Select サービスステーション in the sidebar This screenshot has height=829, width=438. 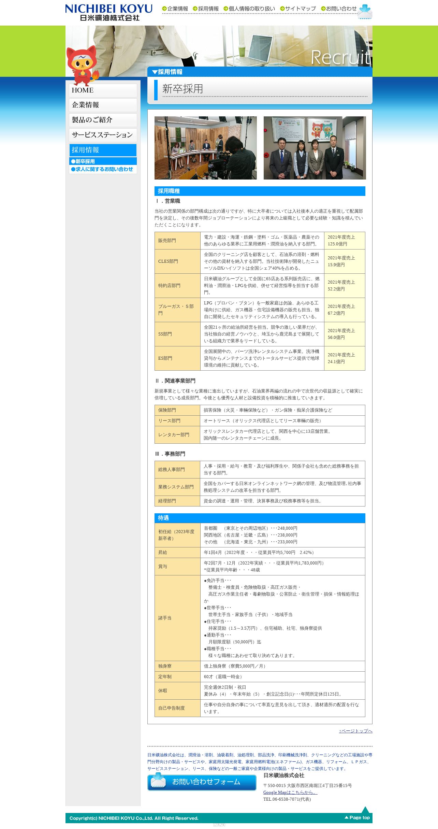103,135
